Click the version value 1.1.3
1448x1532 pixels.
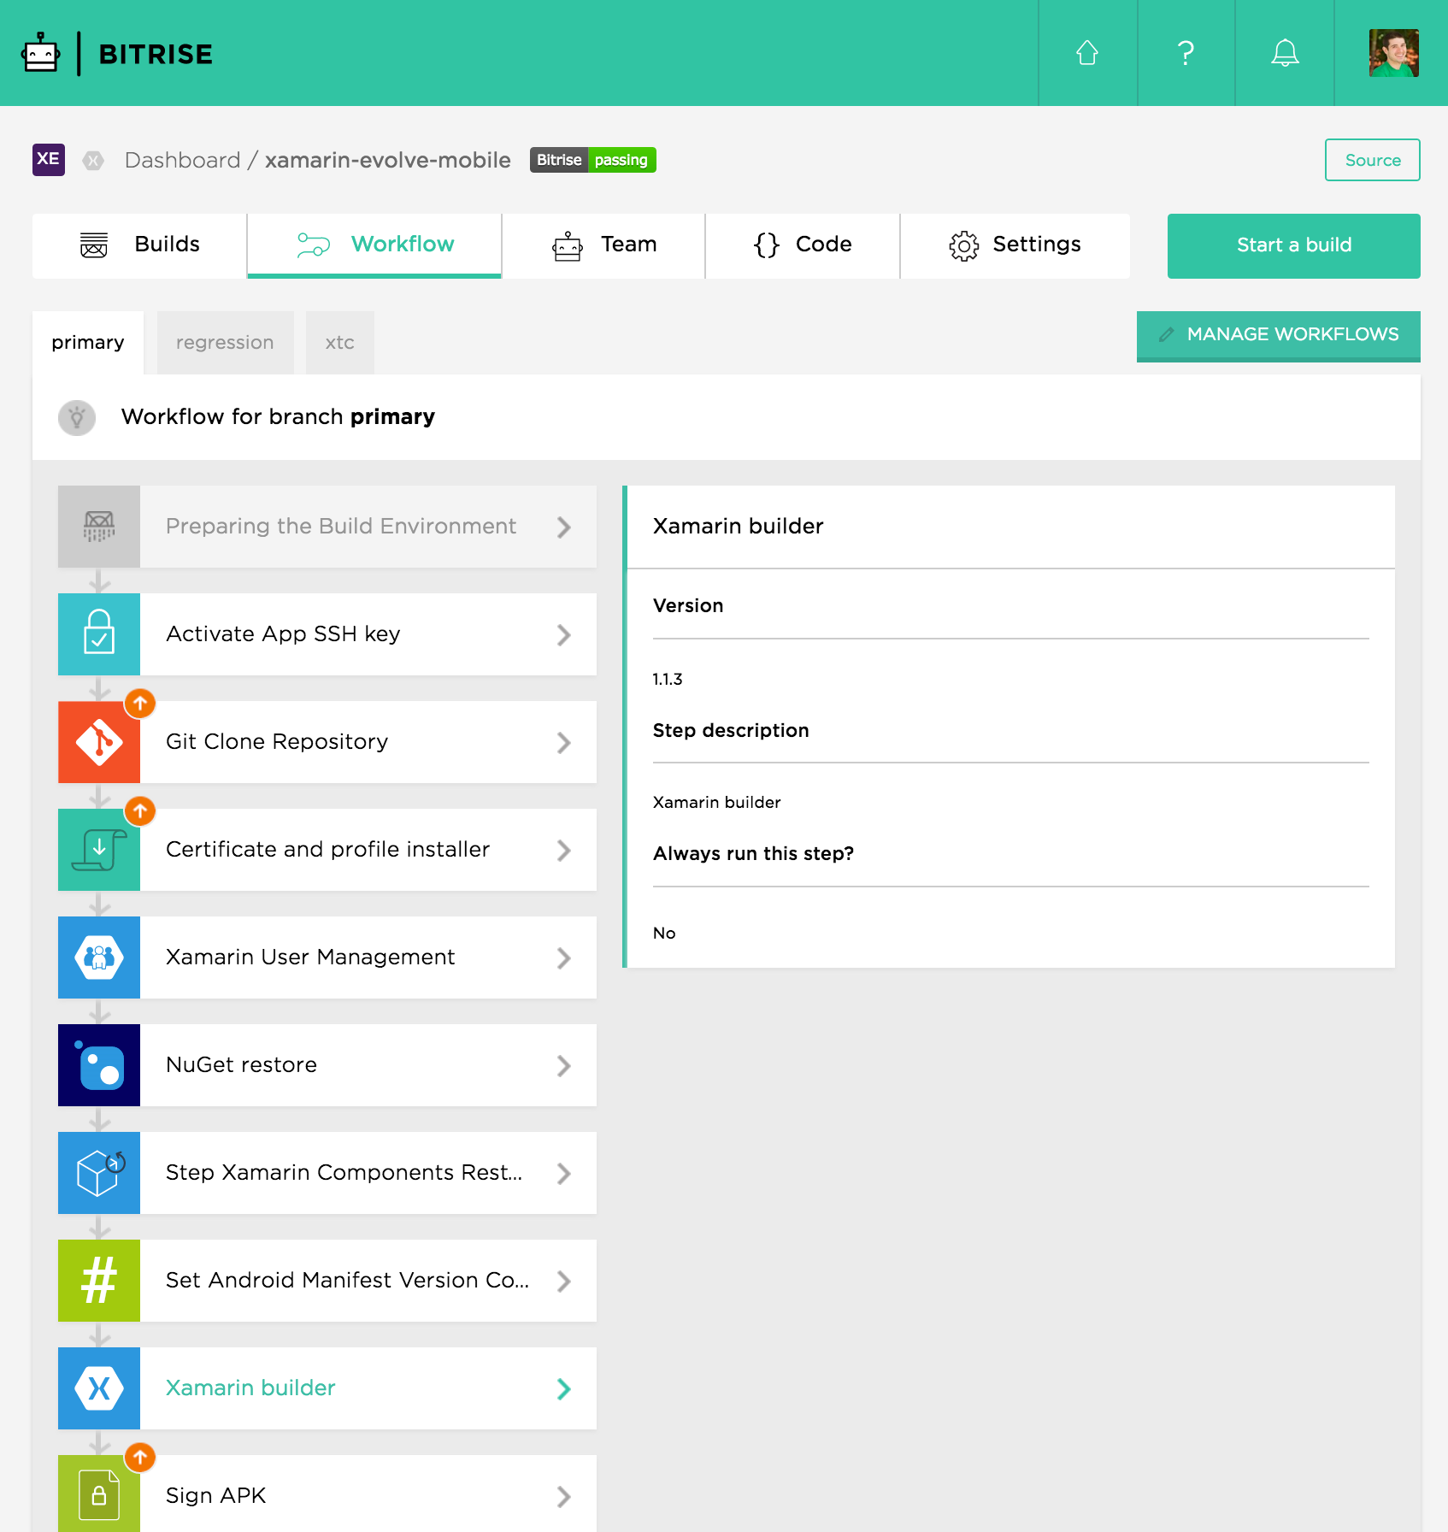[x=668, y=680]
